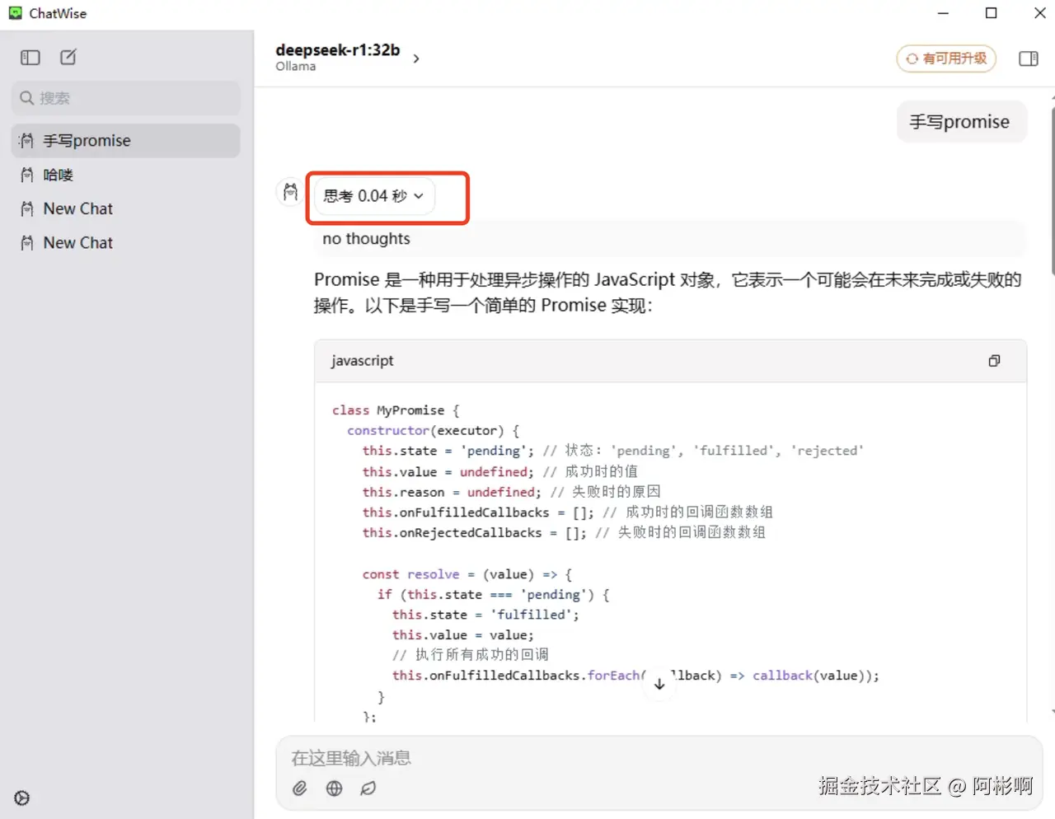
Task: Expand the 思考 0.04 秒 thinking dropdown
Action: click(x=373, y=196)
